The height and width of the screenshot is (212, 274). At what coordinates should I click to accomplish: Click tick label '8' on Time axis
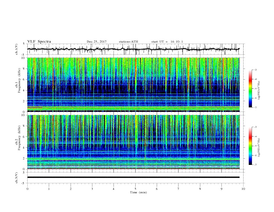pos(200,189)
